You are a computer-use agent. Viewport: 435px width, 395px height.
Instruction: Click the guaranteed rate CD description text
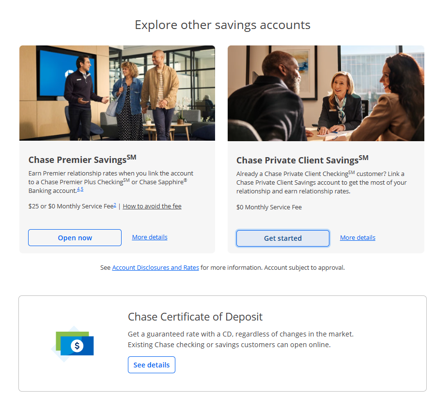coord(240,339)
